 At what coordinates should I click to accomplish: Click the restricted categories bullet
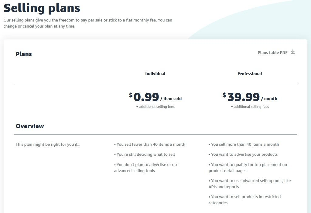[x=245, y=200]
